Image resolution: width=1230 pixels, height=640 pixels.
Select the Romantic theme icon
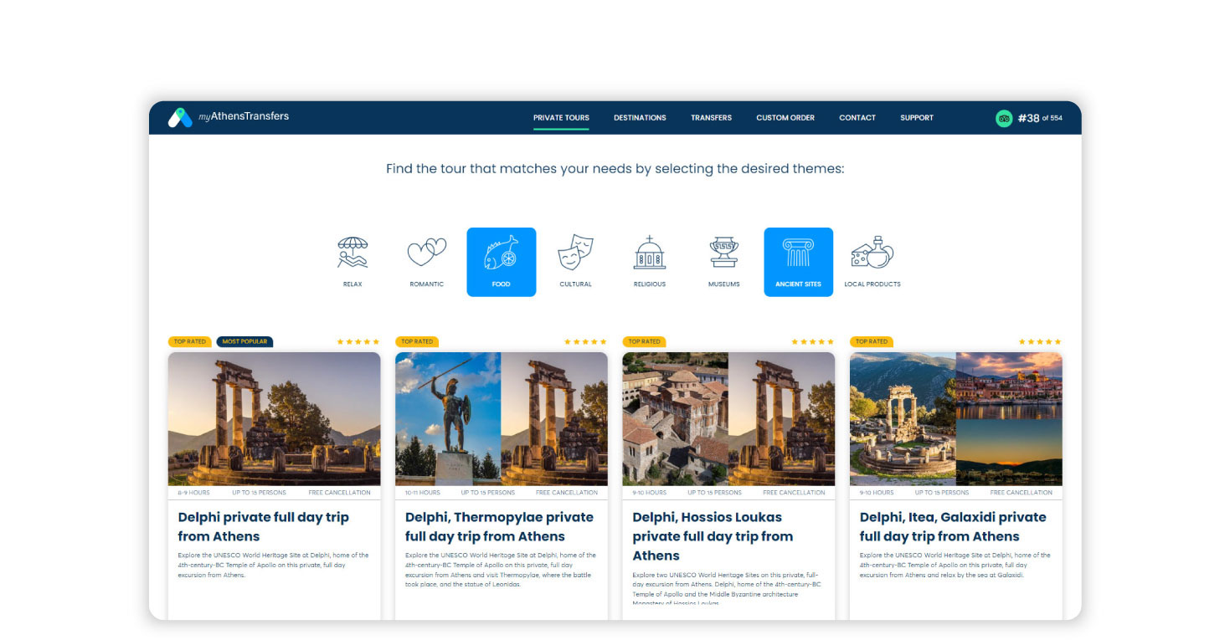[x=426, y=259]
